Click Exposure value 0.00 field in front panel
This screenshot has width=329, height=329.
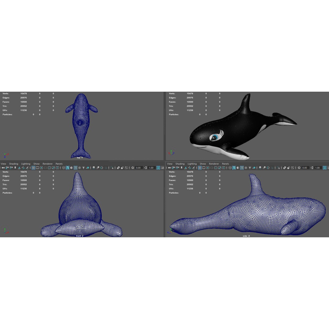(x=139, y=168)
